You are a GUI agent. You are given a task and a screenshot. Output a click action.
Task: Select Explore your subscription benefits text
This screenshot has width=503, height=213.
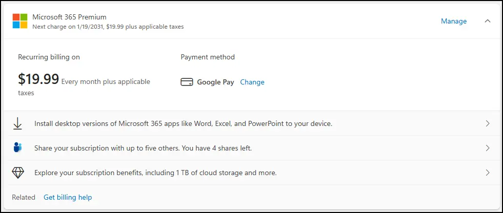pyautogui.click(x=155, y=173)
